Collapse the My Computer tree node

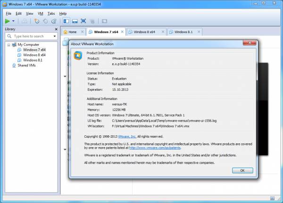click(x=8, y=45)
